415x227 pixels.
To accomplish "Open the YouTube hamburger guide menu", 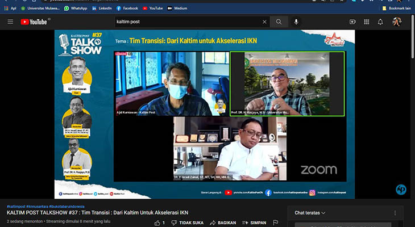I will (x=10, y=22).
